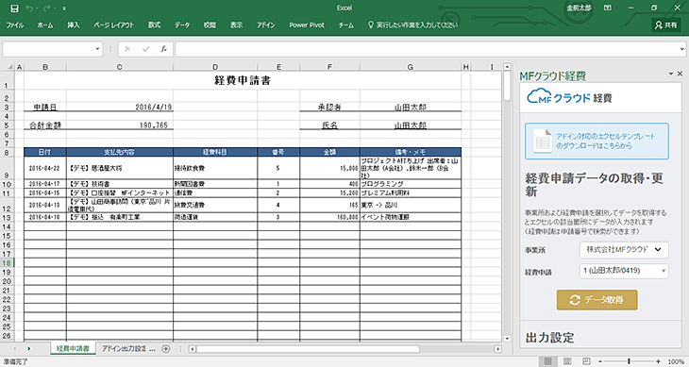689x367 pixels.
Task: Open the 事業所 dropdown 株式会社MFクラウド
Action: click(624, 250)
